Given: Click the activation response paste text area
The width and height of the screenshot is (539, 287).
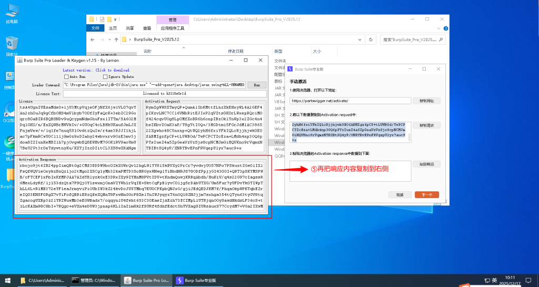Looking at the screenshot, I should pyautogui.click(x=350, y=171).
